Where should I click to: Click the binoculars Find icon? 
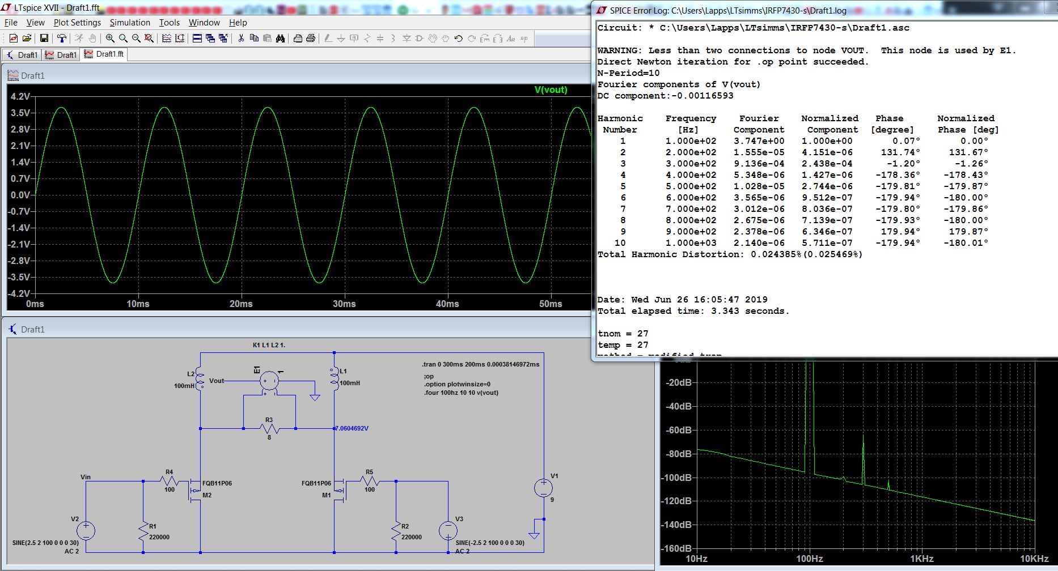coord(280,38)
